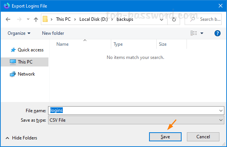Collapse the pane with Hide Folders
Screen dimensions: 227x147
click(22, 138)
